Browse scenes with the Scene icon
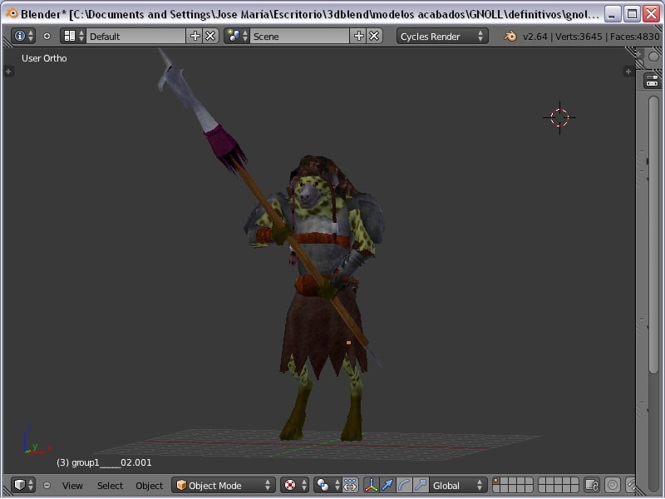Screen dimensions: 665x499 click(x=237, y=36)
